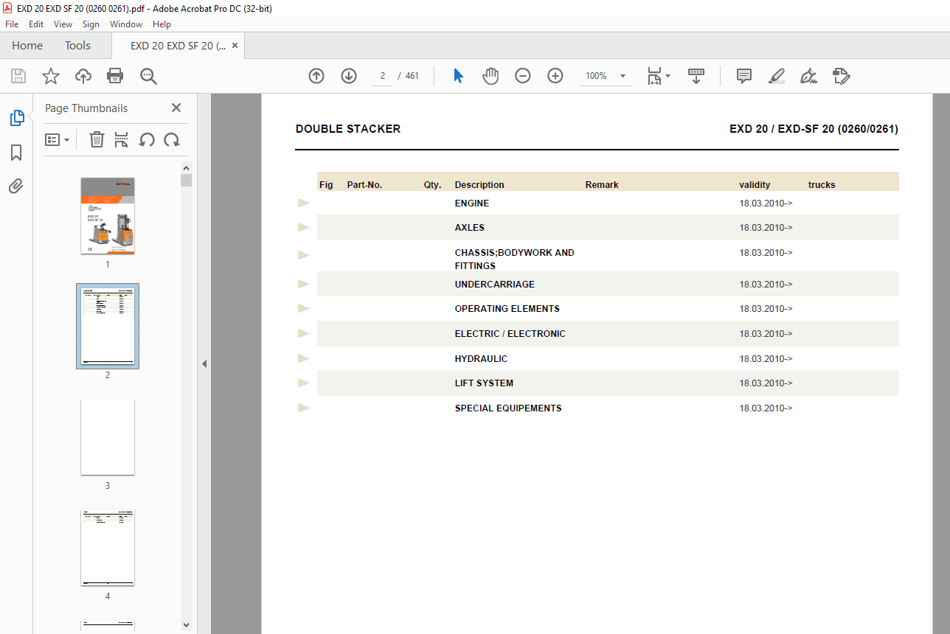Open the Window menu
The image size is (950, 634).
126,24
